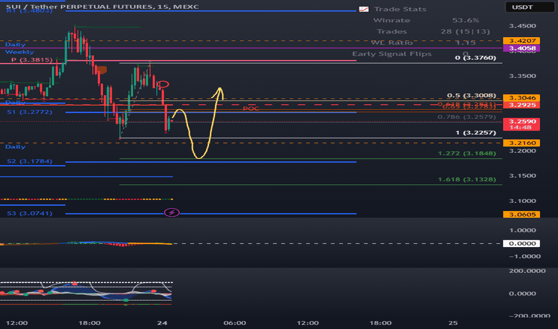Click the WL Ratio 1.15 value
Screen dimensions: 558x329
(x=465, y=42)
